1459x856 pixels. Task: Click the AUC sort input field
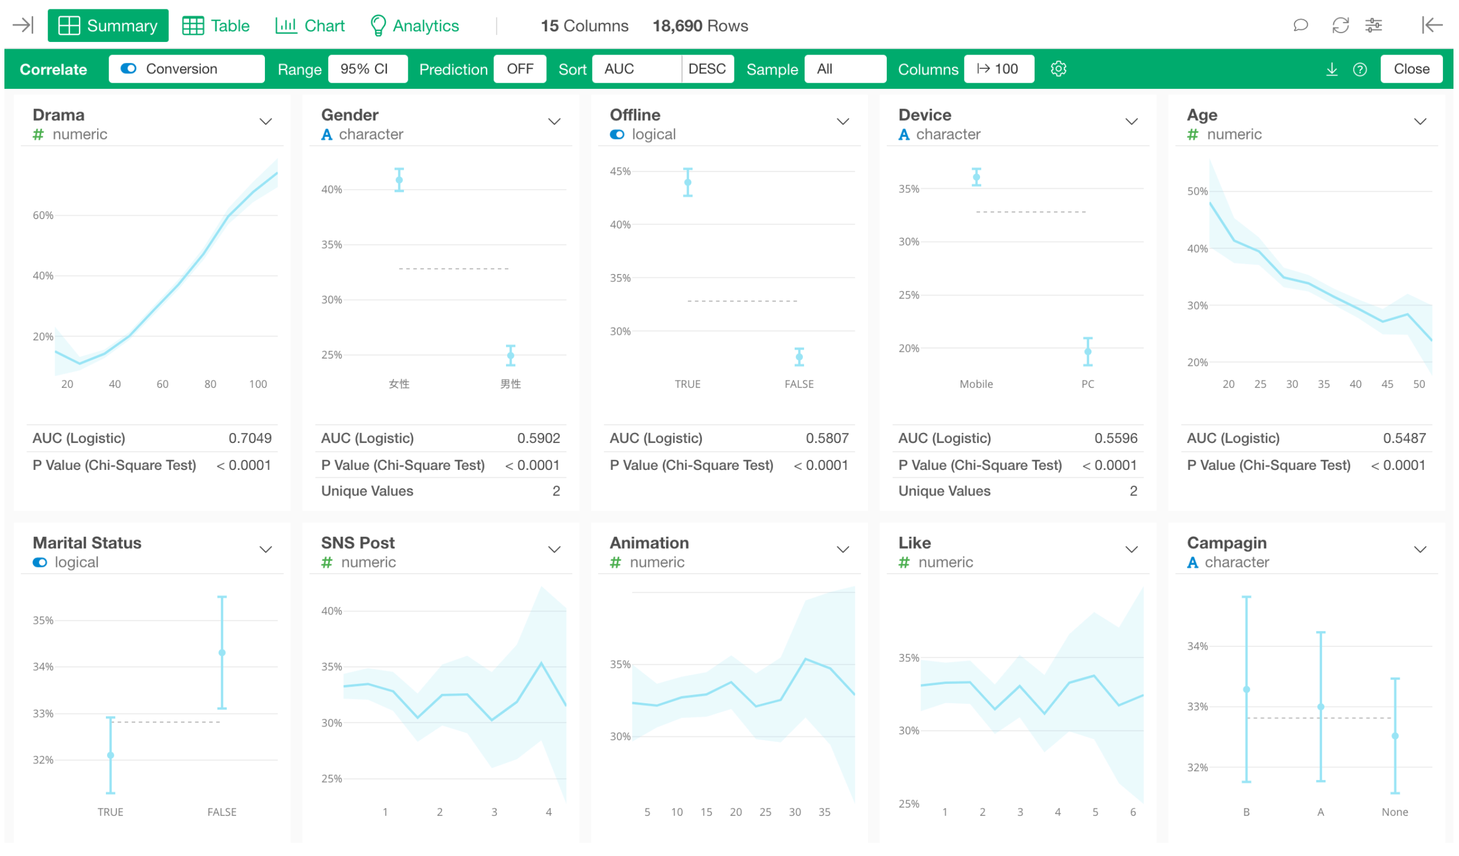pyautogui.click(x=636, y=68)
